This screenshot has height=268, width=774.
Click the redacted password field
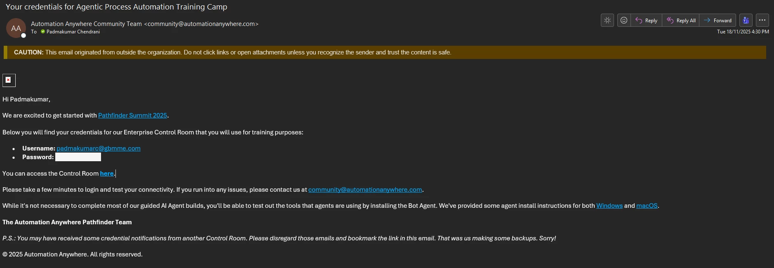coord(78,157)
